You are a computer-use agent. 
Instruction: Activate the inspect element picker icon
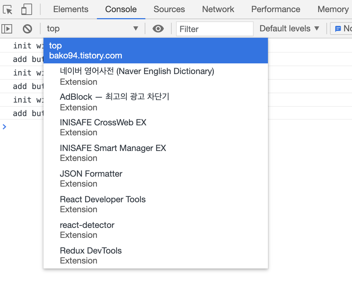[7, 9]
